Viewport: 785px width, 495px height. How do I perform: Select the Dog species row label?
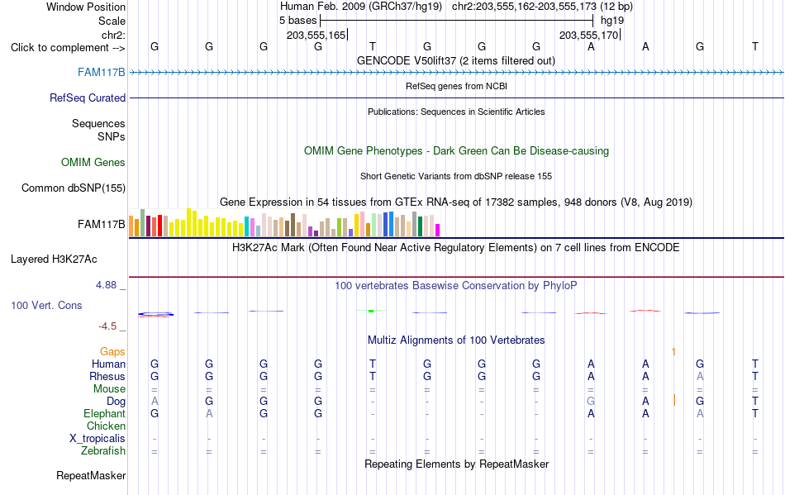click(x=116, y=402)
